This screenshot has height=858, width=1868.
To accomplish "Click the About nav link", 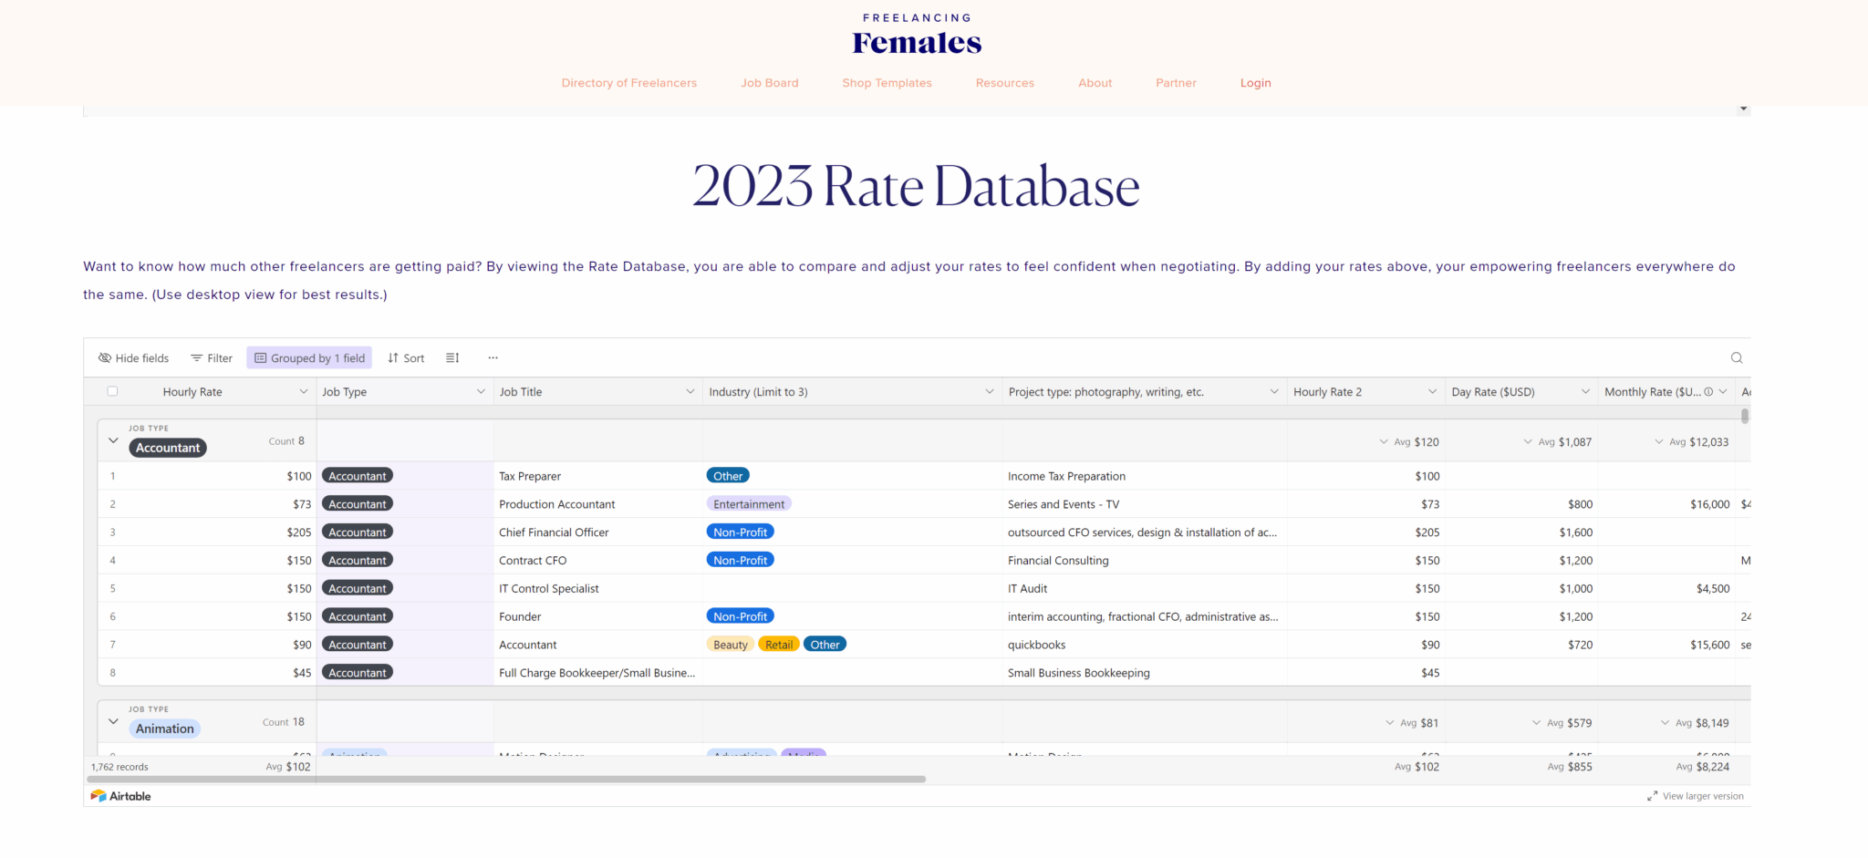I will pyautogui.click(x=1095, y=83).
